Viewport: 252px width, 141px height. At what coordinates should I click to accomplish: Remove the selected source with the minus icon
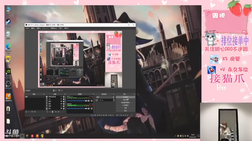tap(50, 112)
